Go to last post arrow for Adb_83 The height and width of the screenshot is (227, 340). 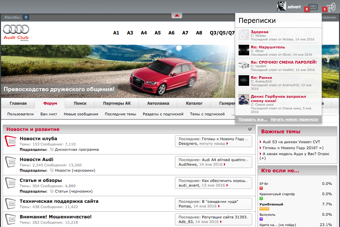tap(221, 222)
